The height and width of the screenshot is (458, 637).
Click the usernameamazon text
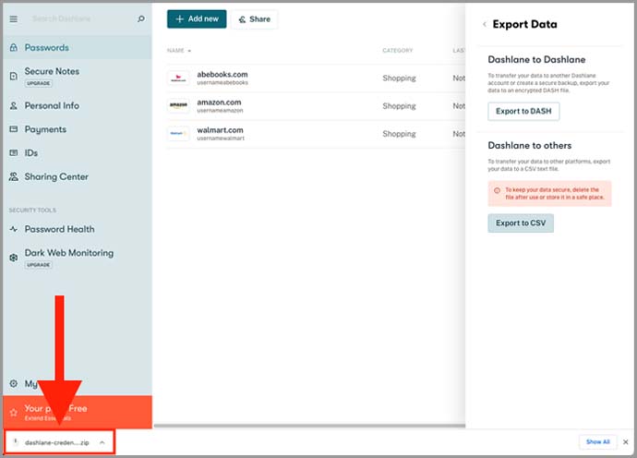220,111
